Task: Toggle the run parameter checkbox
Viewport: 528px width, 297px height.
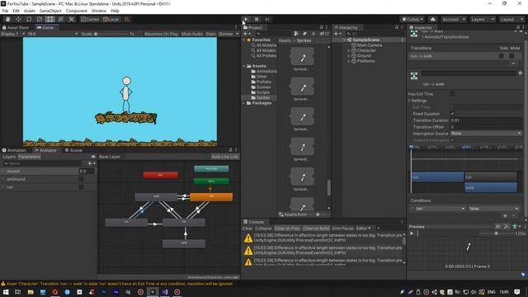Action: (x=81, y=187)
